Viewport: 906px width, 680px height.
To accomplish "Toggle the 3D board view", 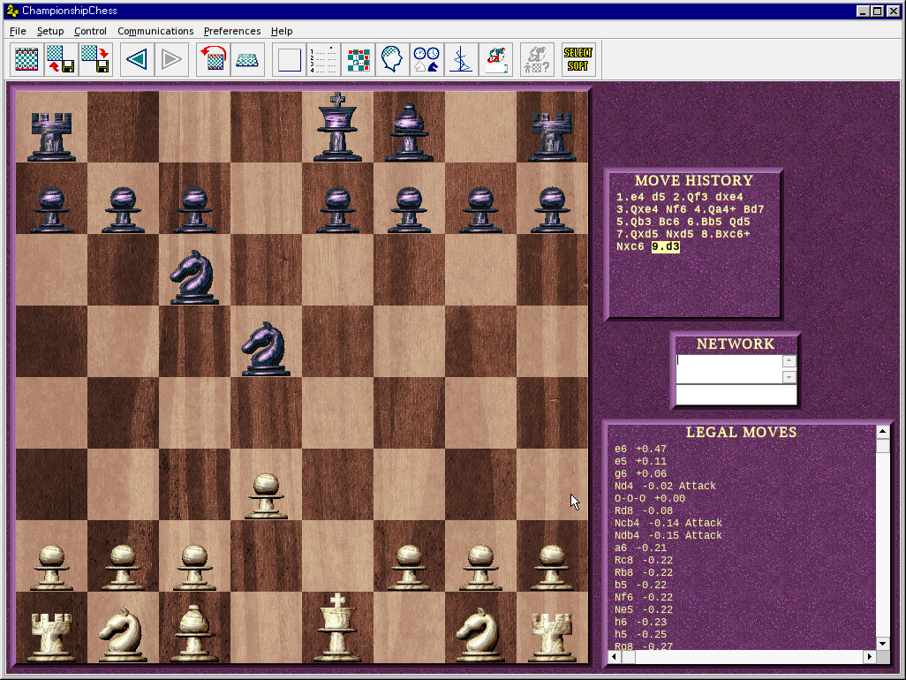I will 247,58.
